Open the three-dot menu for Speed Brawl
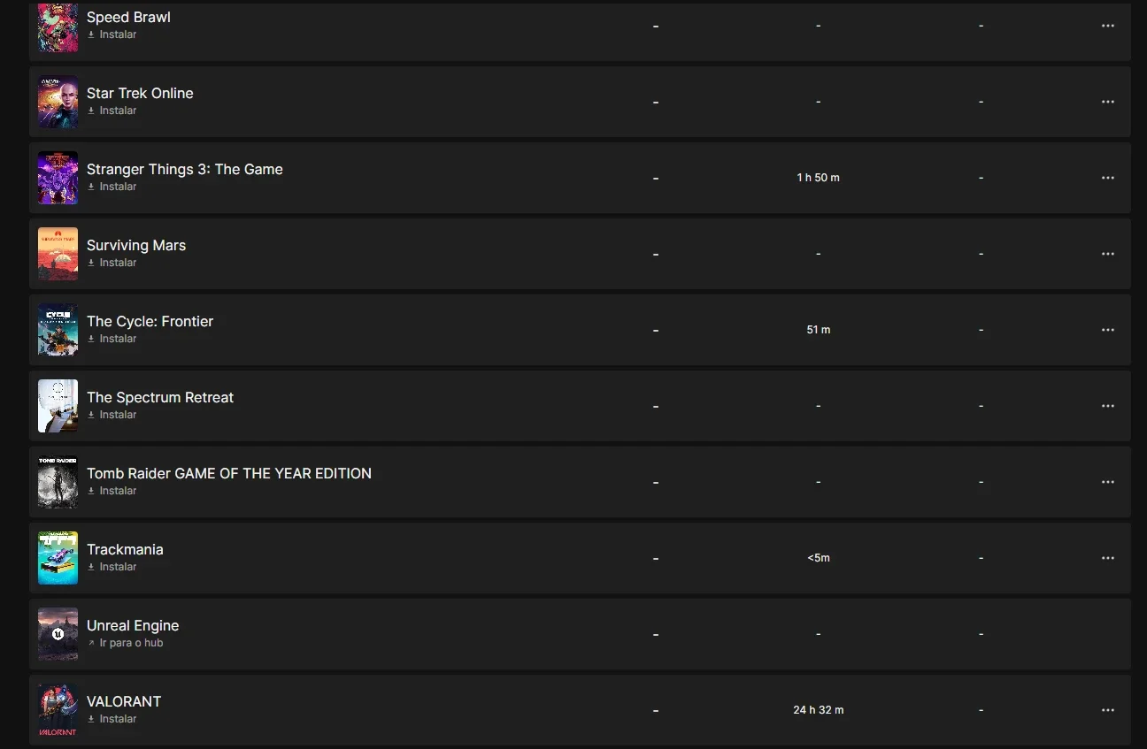Viewport: 1147px width, 749px height. coord(1107,26)
